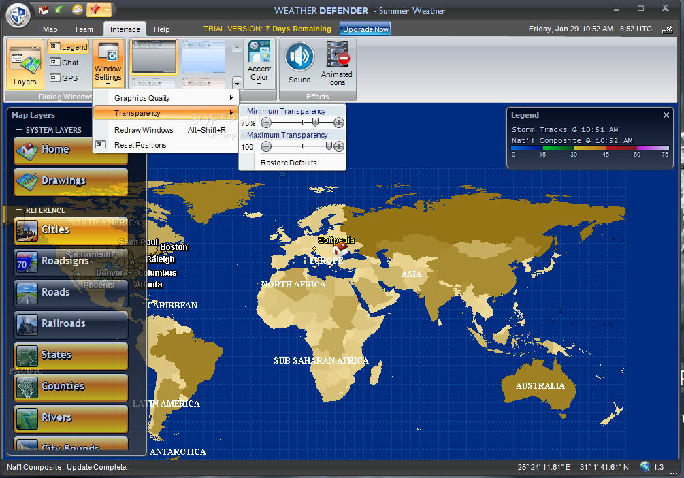Screen dimensions: 684x478
Task: Click the AUSTRALIA map label
Action: click(540, 386)
